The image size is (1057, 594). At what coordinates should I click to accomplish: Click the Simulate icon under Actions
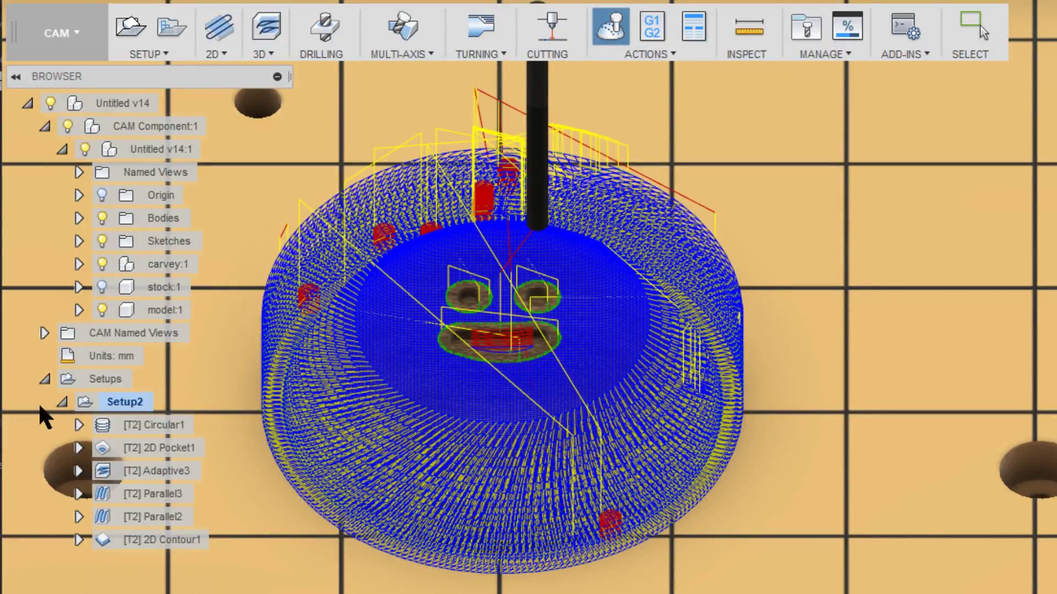[611, 26]
